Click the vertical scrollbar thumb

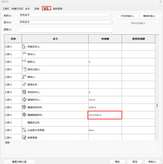(x=157, y=105)
